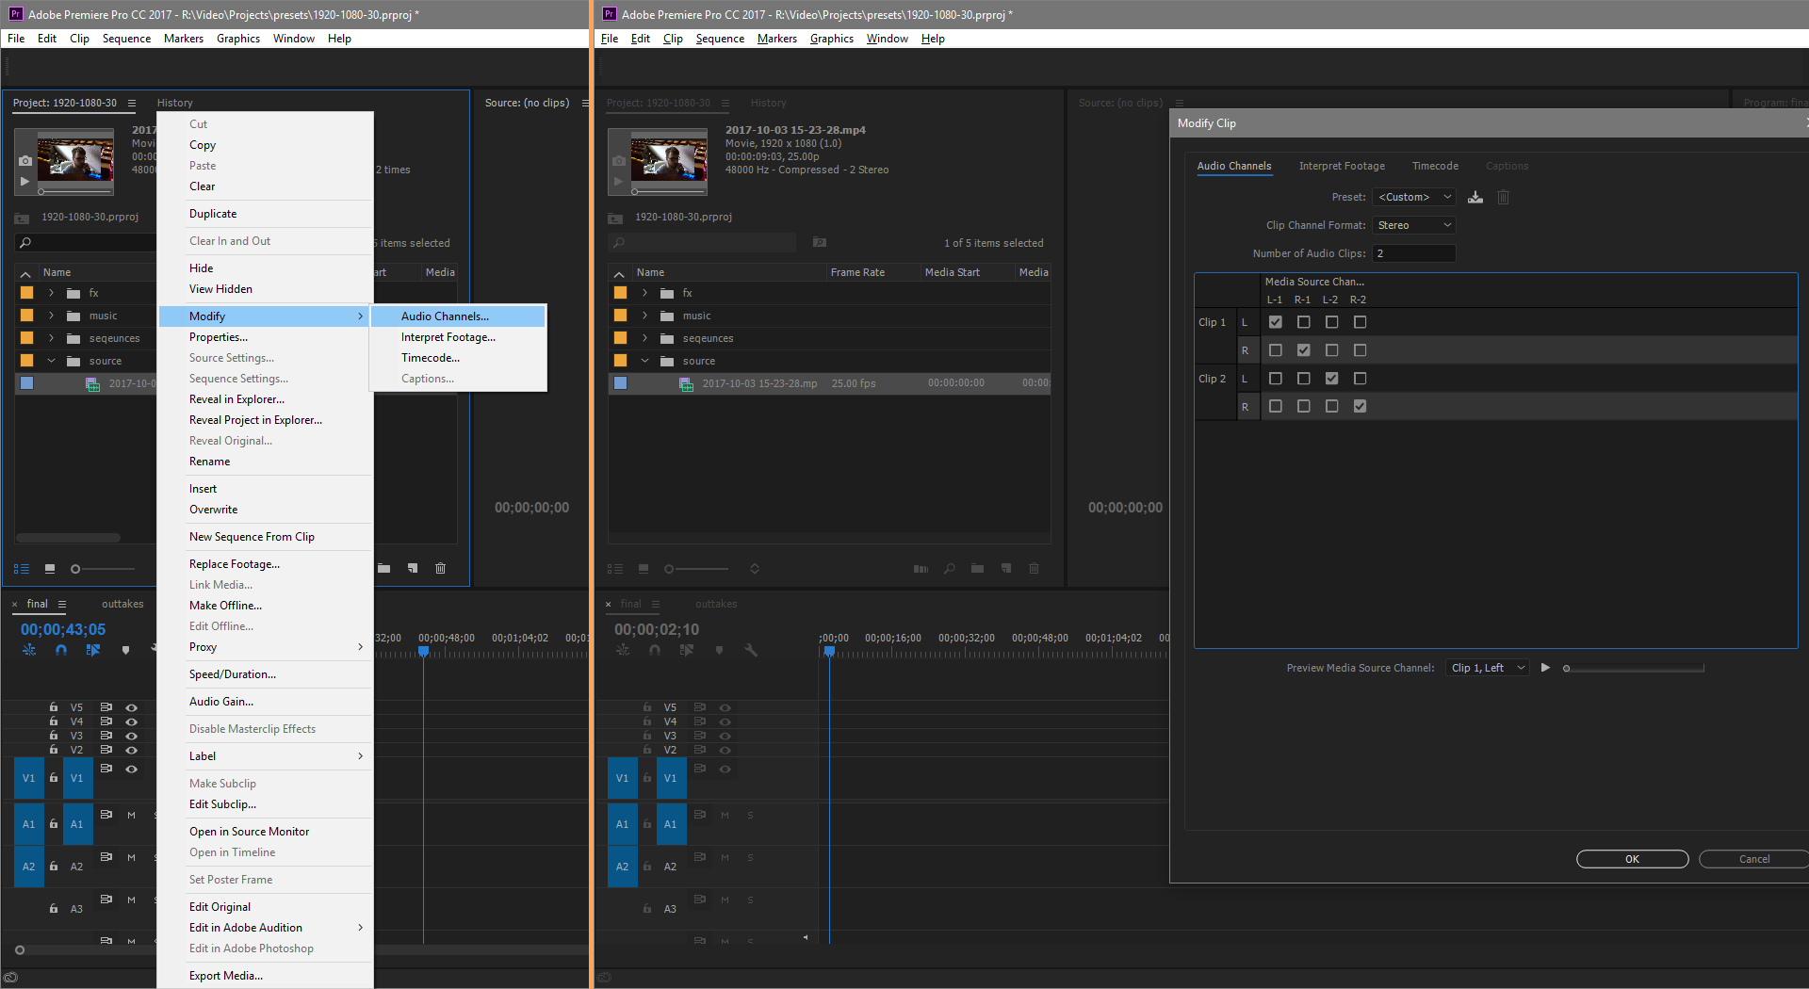Click the save preset icon beside Preset dropdown

(x=1475, y=197)
